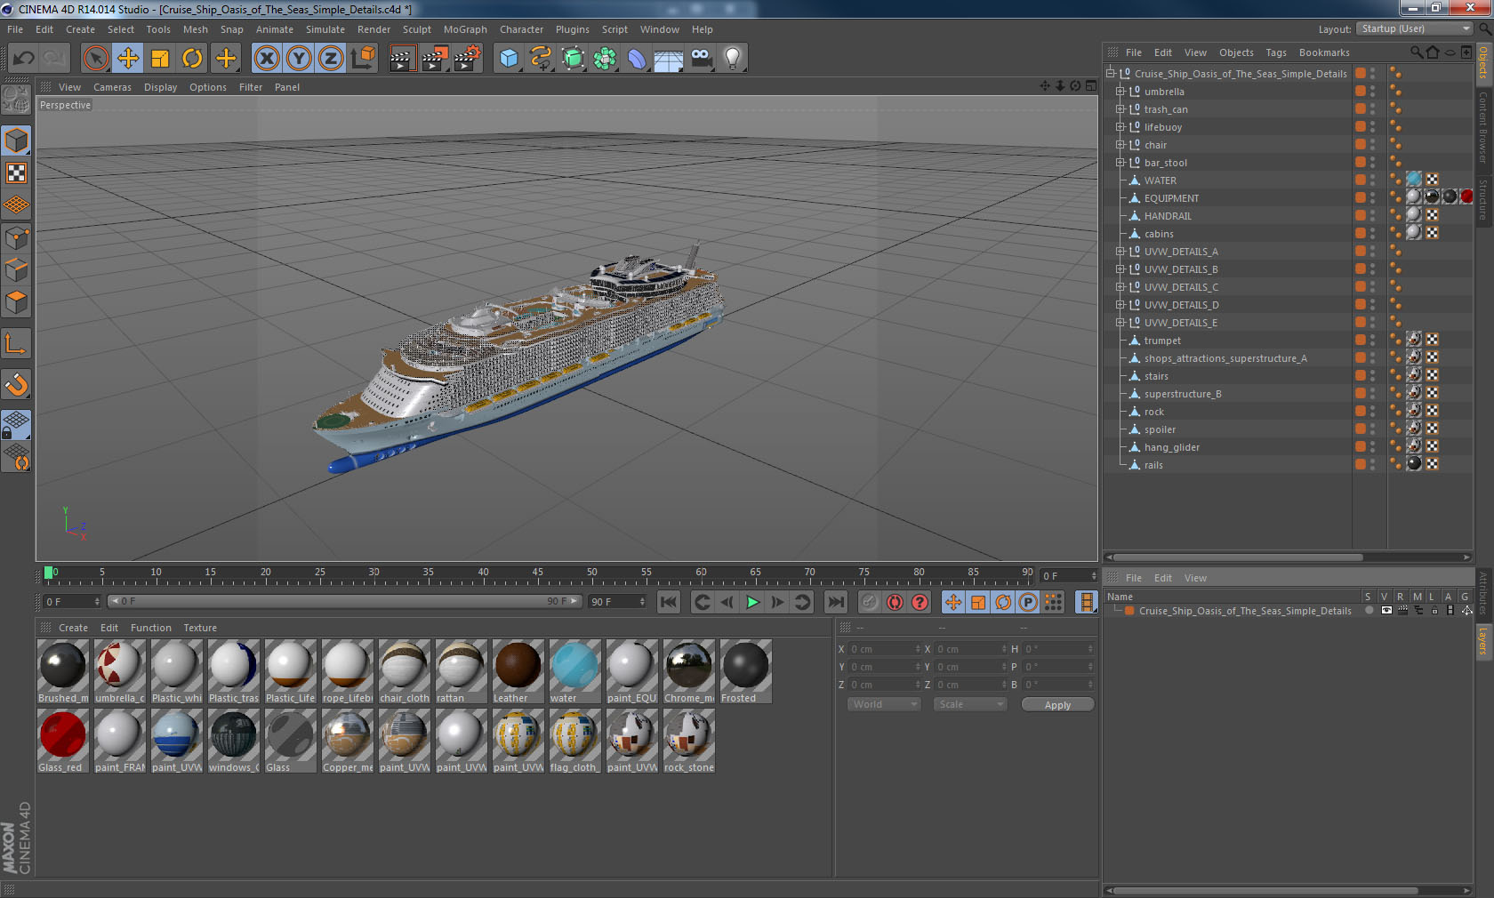Viewport: 1494px width, 898px height.
Task: Open the spline tools icon
Action: point(541,59)
